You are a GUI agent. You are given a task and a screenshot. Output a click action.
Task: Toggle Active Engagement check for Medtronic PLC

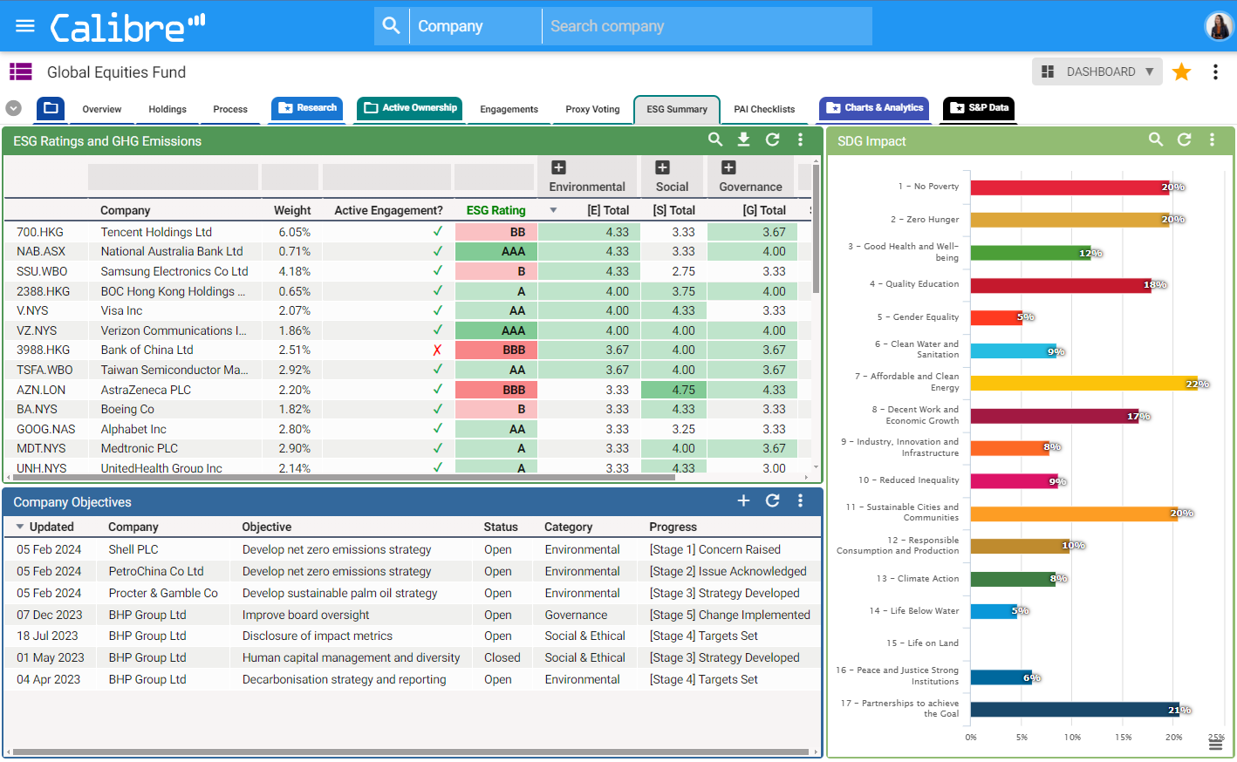[x=437, y=448]
